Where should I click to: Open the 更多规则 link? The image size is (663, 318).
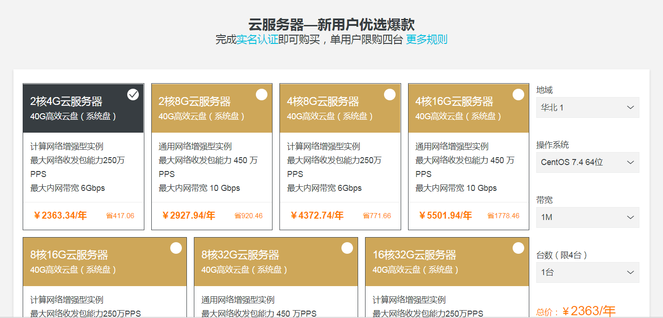[x=427, y=39]
